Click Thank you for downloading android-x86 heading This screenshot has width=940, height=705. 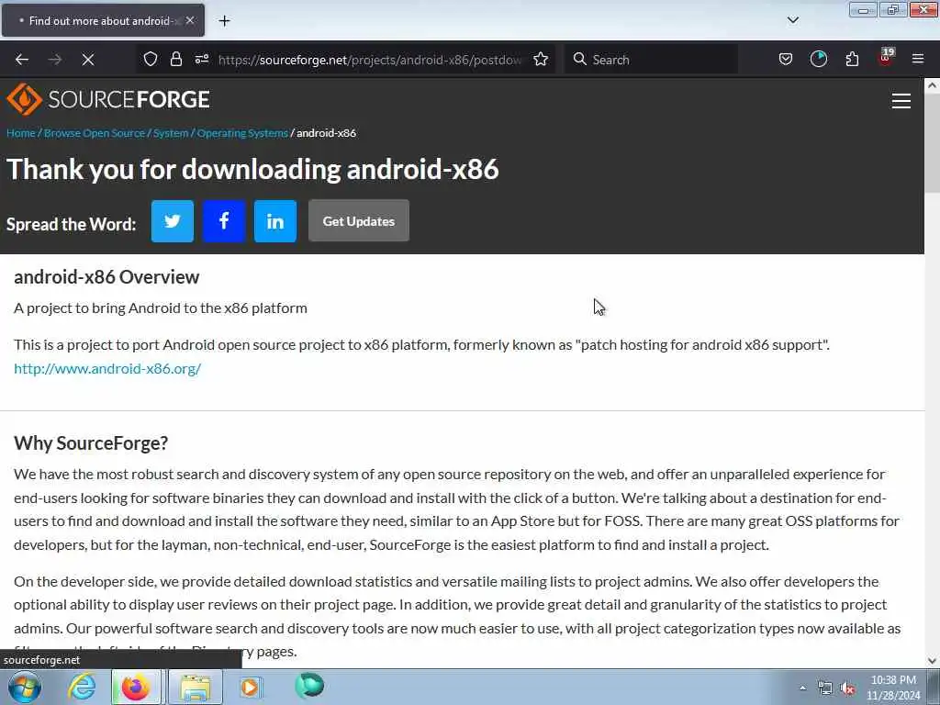[252, 169]
